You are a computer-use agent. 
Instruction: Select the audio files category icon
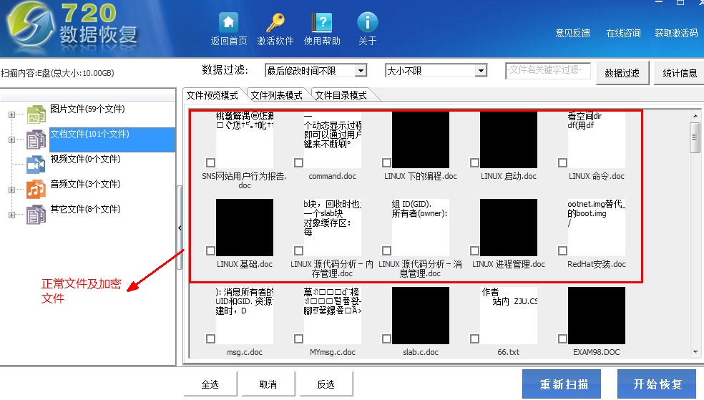36,189
